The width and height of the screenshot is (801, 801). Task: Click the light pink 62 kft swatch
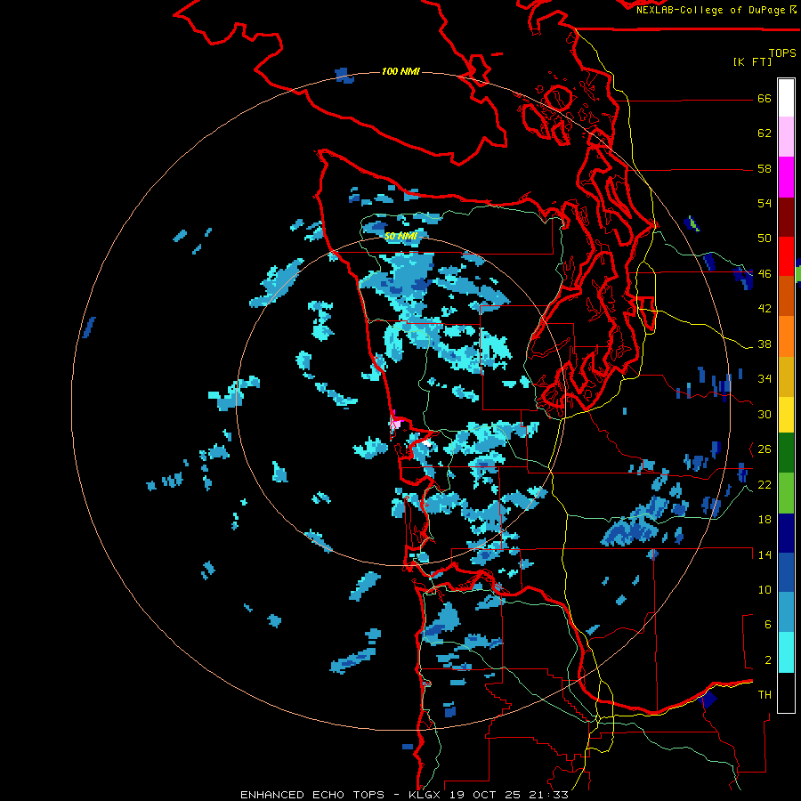(x=786, y=137)
